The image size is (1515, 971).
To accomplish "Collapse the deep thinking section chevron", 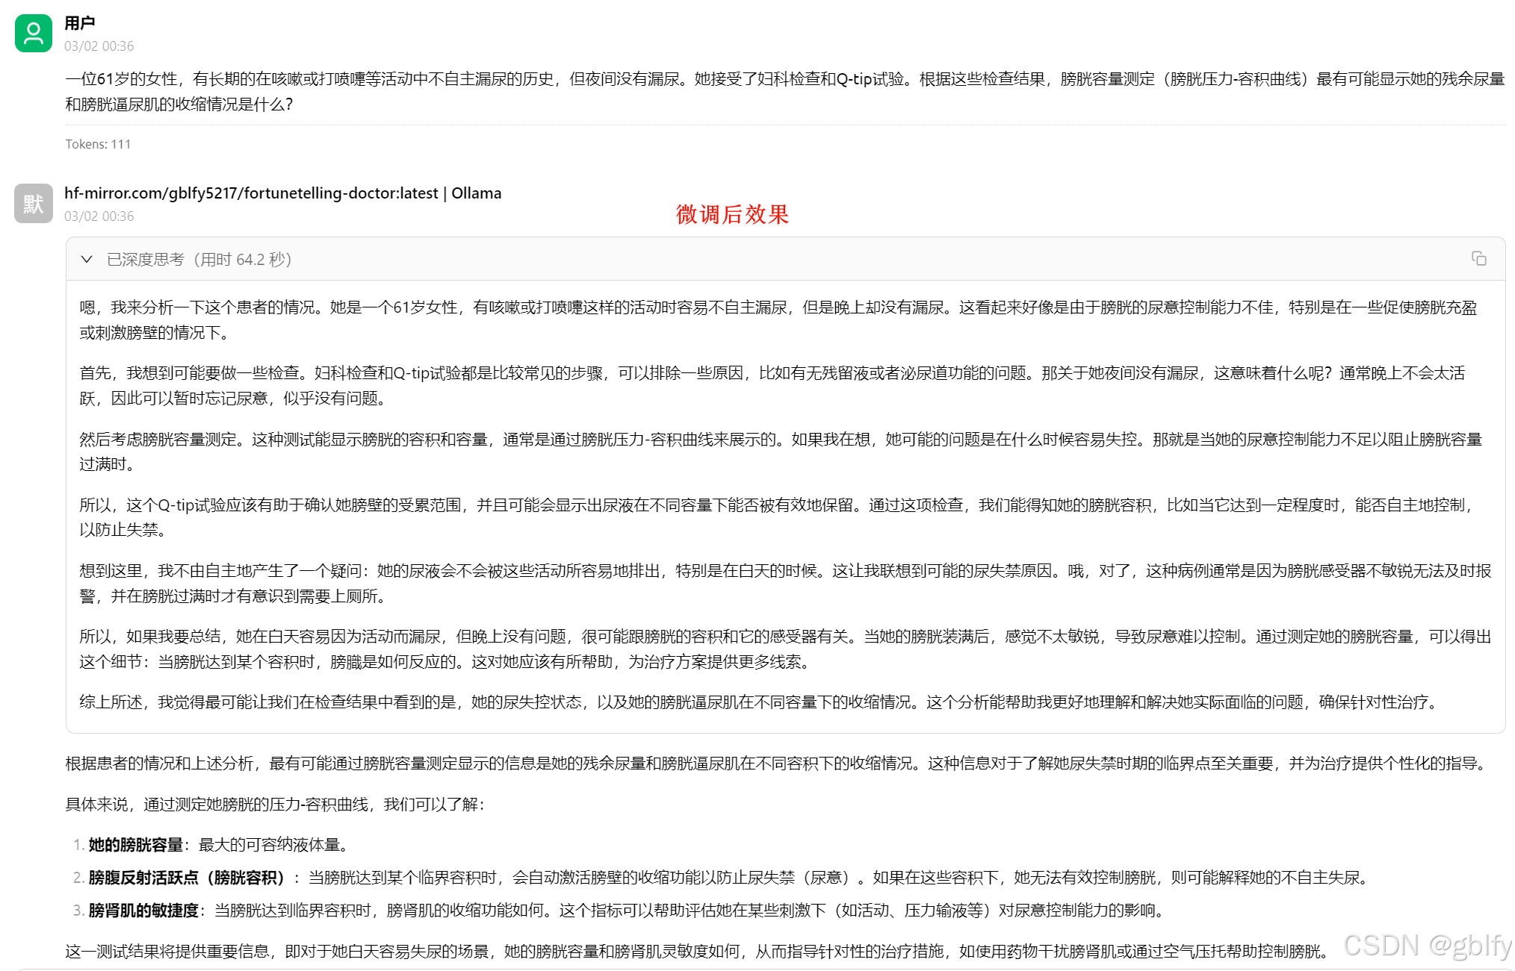I will pyautogui.click(x=87, y=259).
